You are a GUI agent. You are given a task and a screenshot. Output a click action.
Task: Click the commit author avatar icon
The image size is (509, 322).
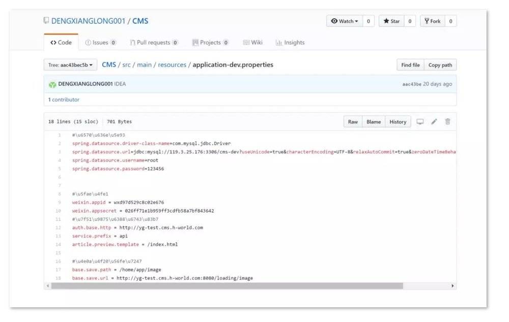coord(52,84)
